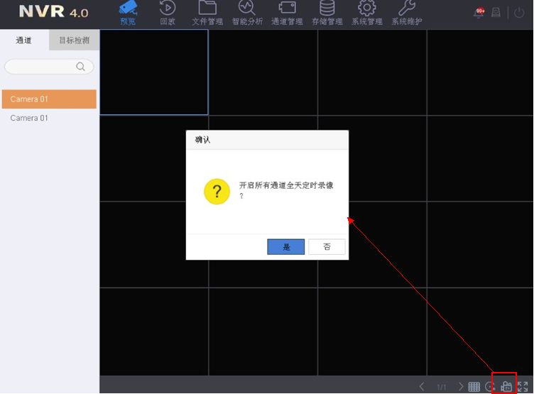Cancel with the 否 button
The height and width of the screenshot is (394, 539).
(x=327, y=246)
